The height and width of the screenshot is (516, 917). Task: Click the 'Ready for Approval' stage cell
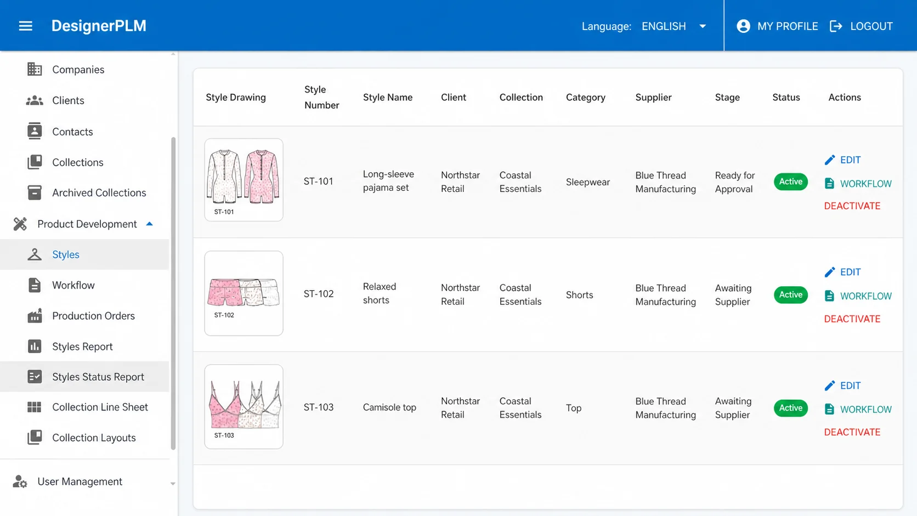[735, 182]
